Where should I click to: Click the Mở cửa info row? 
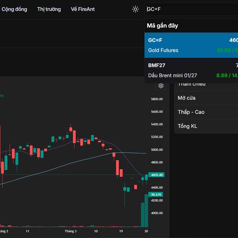coord(206,98)
